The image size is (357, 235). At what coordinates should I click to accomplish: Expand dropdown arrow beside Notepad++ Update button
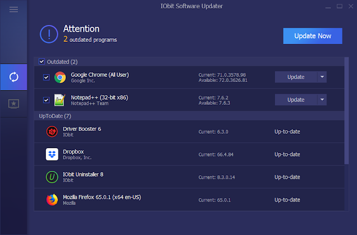coord(322,100)
